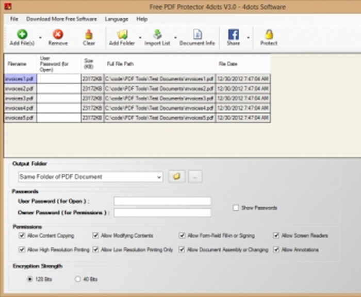The height and width of the screenshot is (297, 361).
Task: Click the ellipsis button beside output folder
Action: tap(195, 176)
